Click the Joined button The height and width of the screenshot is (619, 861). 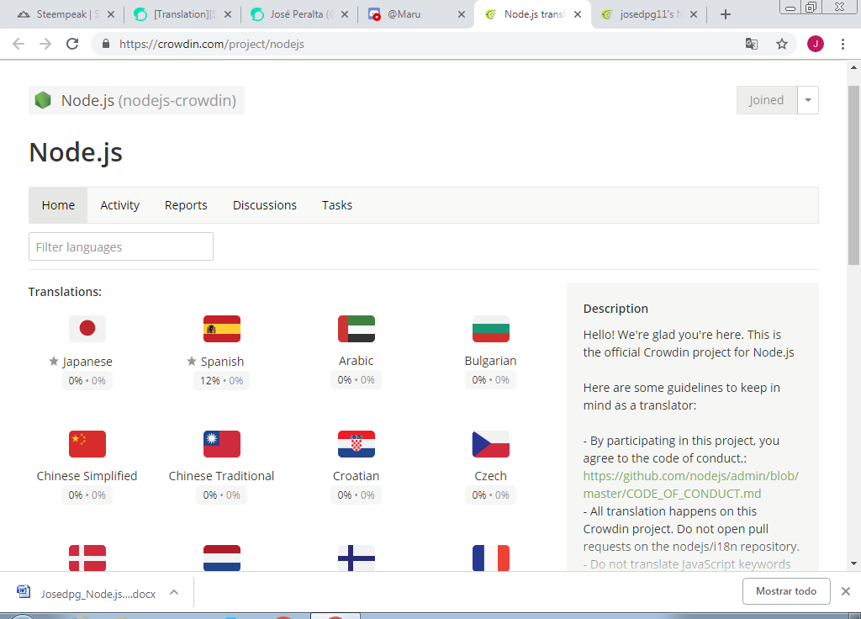767,100
